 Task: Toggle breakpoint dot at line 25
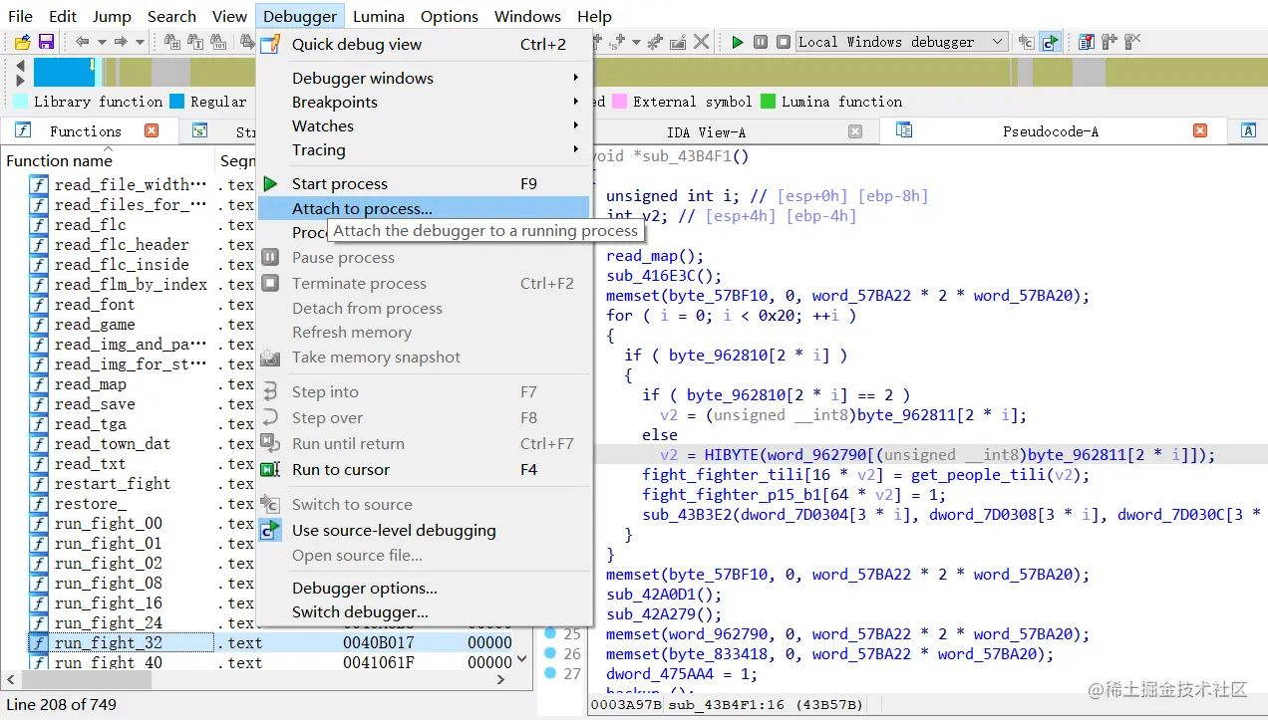550,633
